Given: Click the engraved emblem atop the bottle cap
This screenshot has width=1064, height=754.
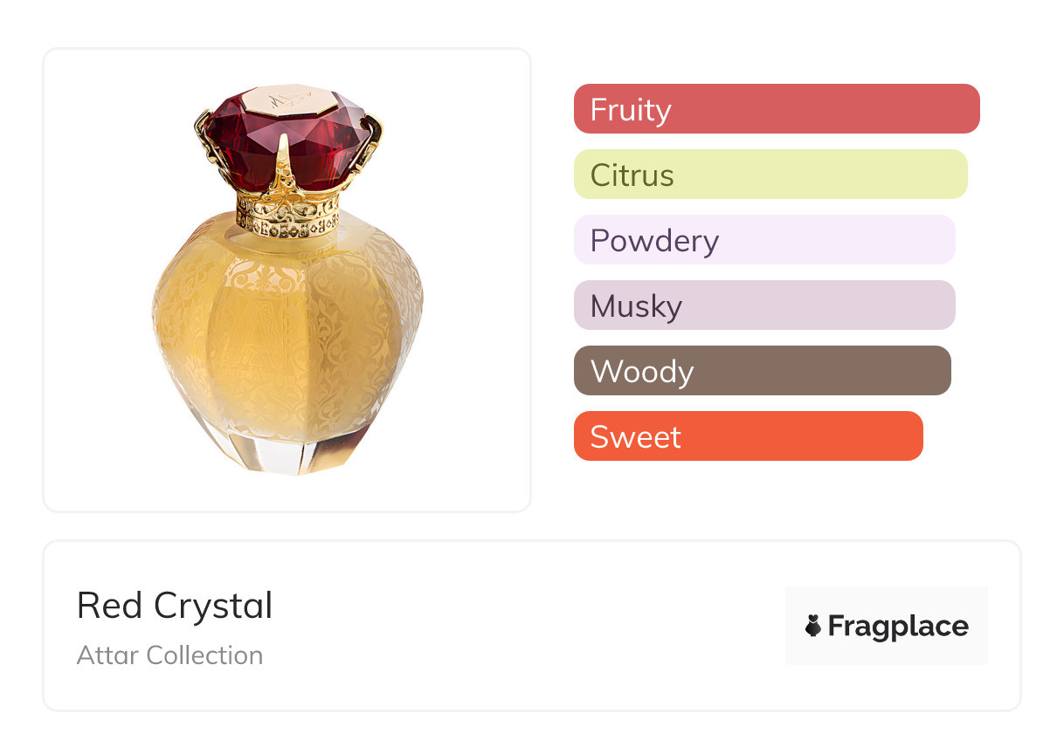Looking at the screenshot, I should click(287, 100).
